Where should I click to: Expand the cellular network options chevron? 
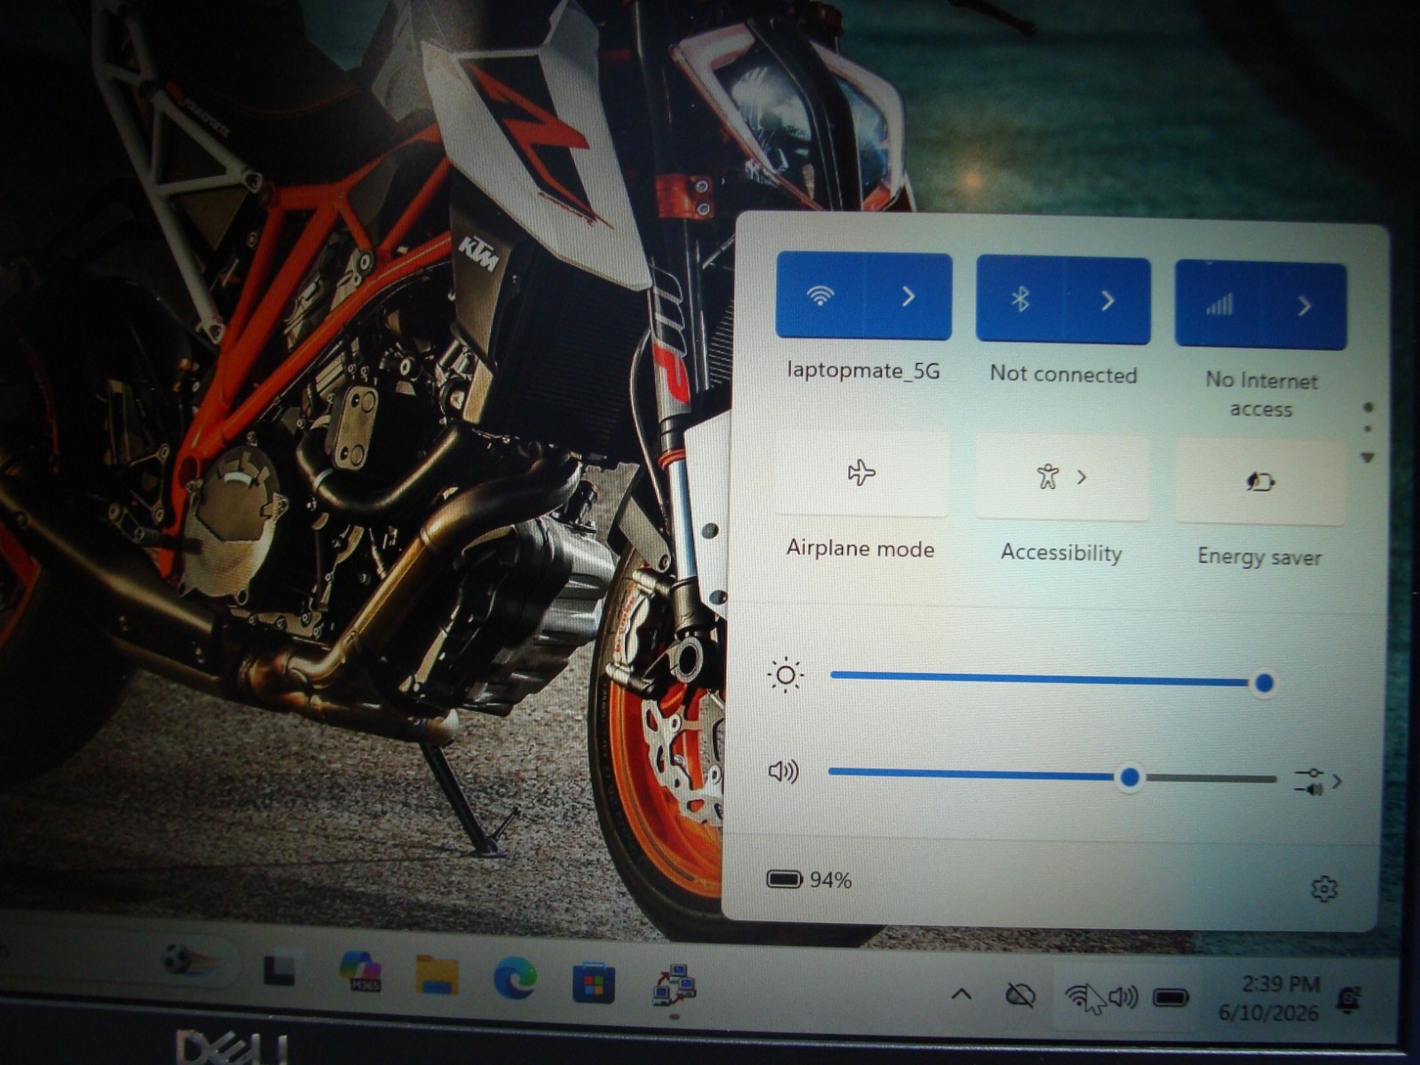click(1304, 306)
